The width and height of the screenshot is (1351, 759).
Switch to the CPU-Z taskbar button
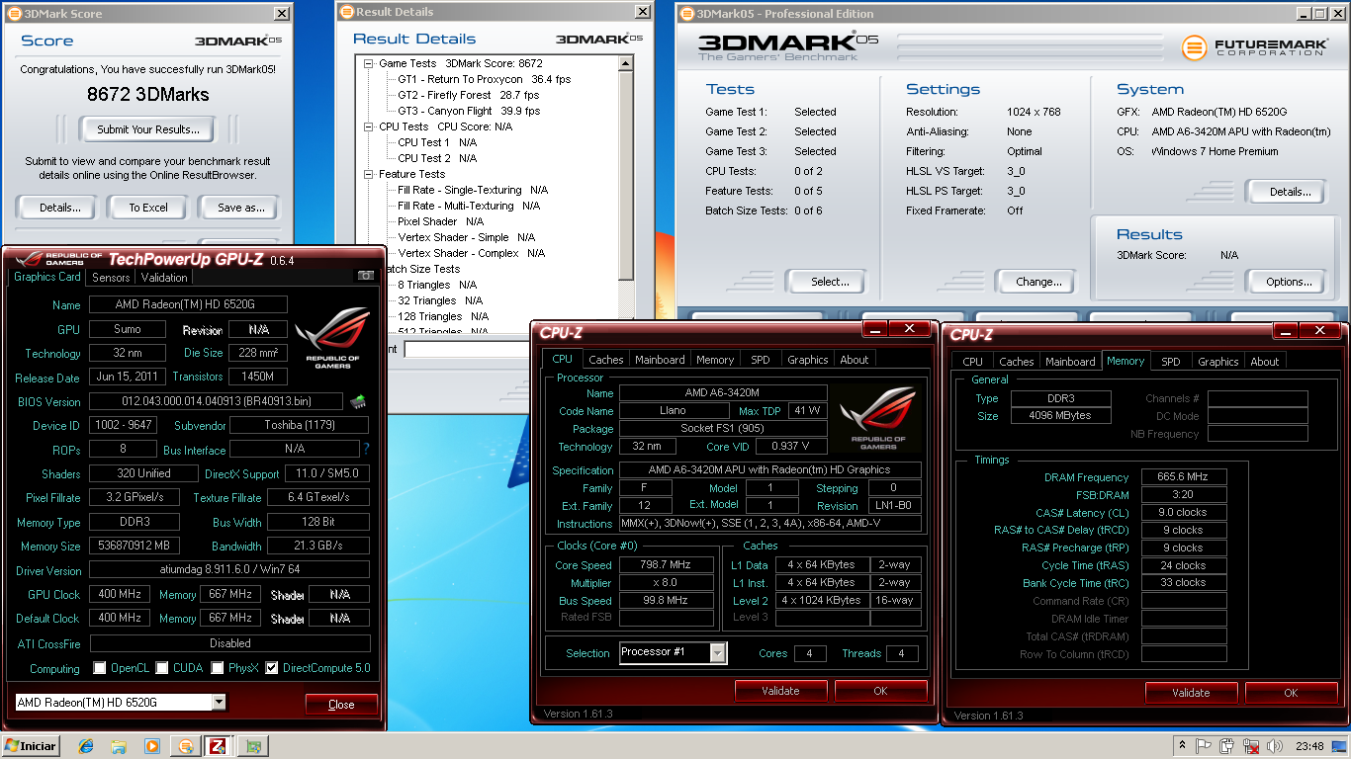[220, 746]
